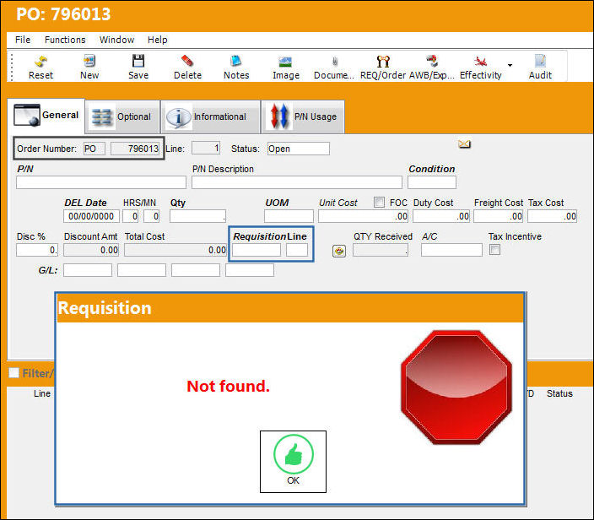This screenshot has width=594, height=520.
Task: Open the Window menu
Action: tap(116, 40)
